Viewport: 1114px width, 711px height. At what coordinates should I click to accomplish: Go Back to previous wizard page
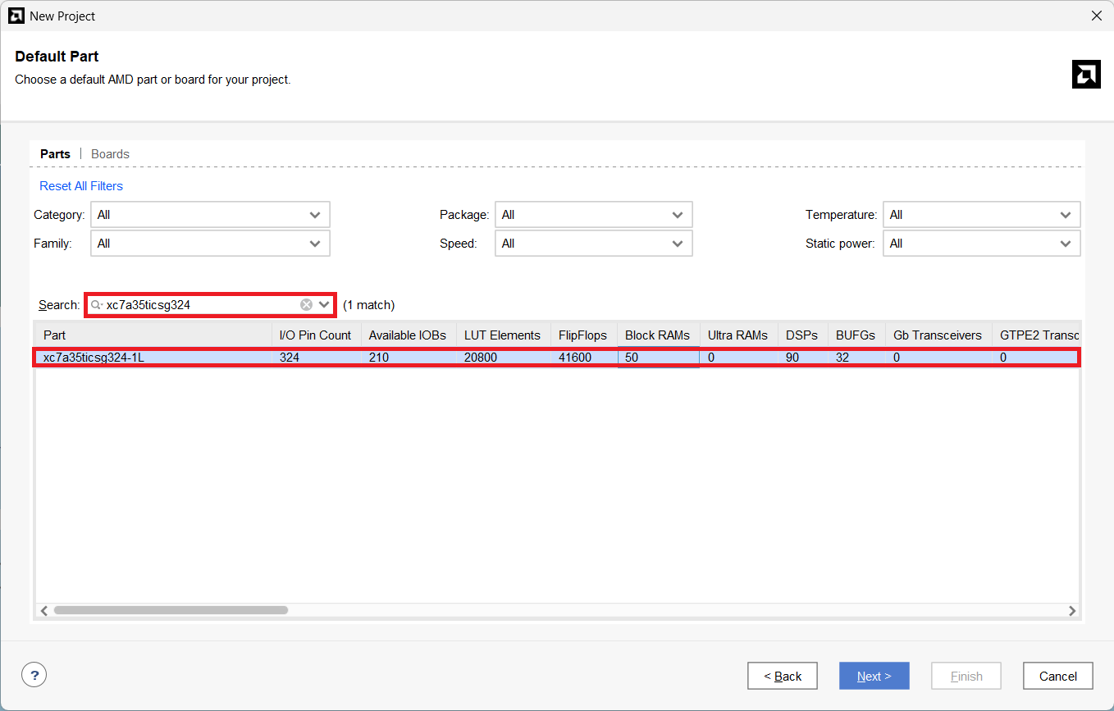[782, 676]
